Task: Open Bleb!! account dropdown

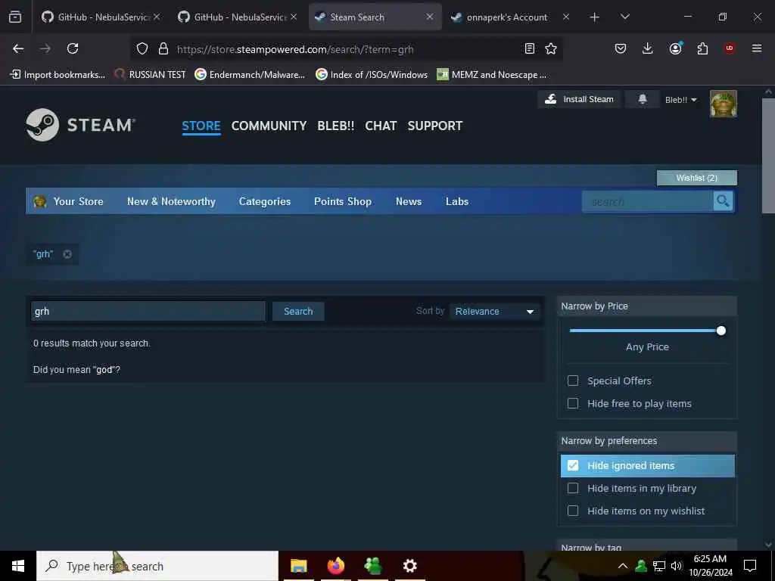Action: point(680,100)
